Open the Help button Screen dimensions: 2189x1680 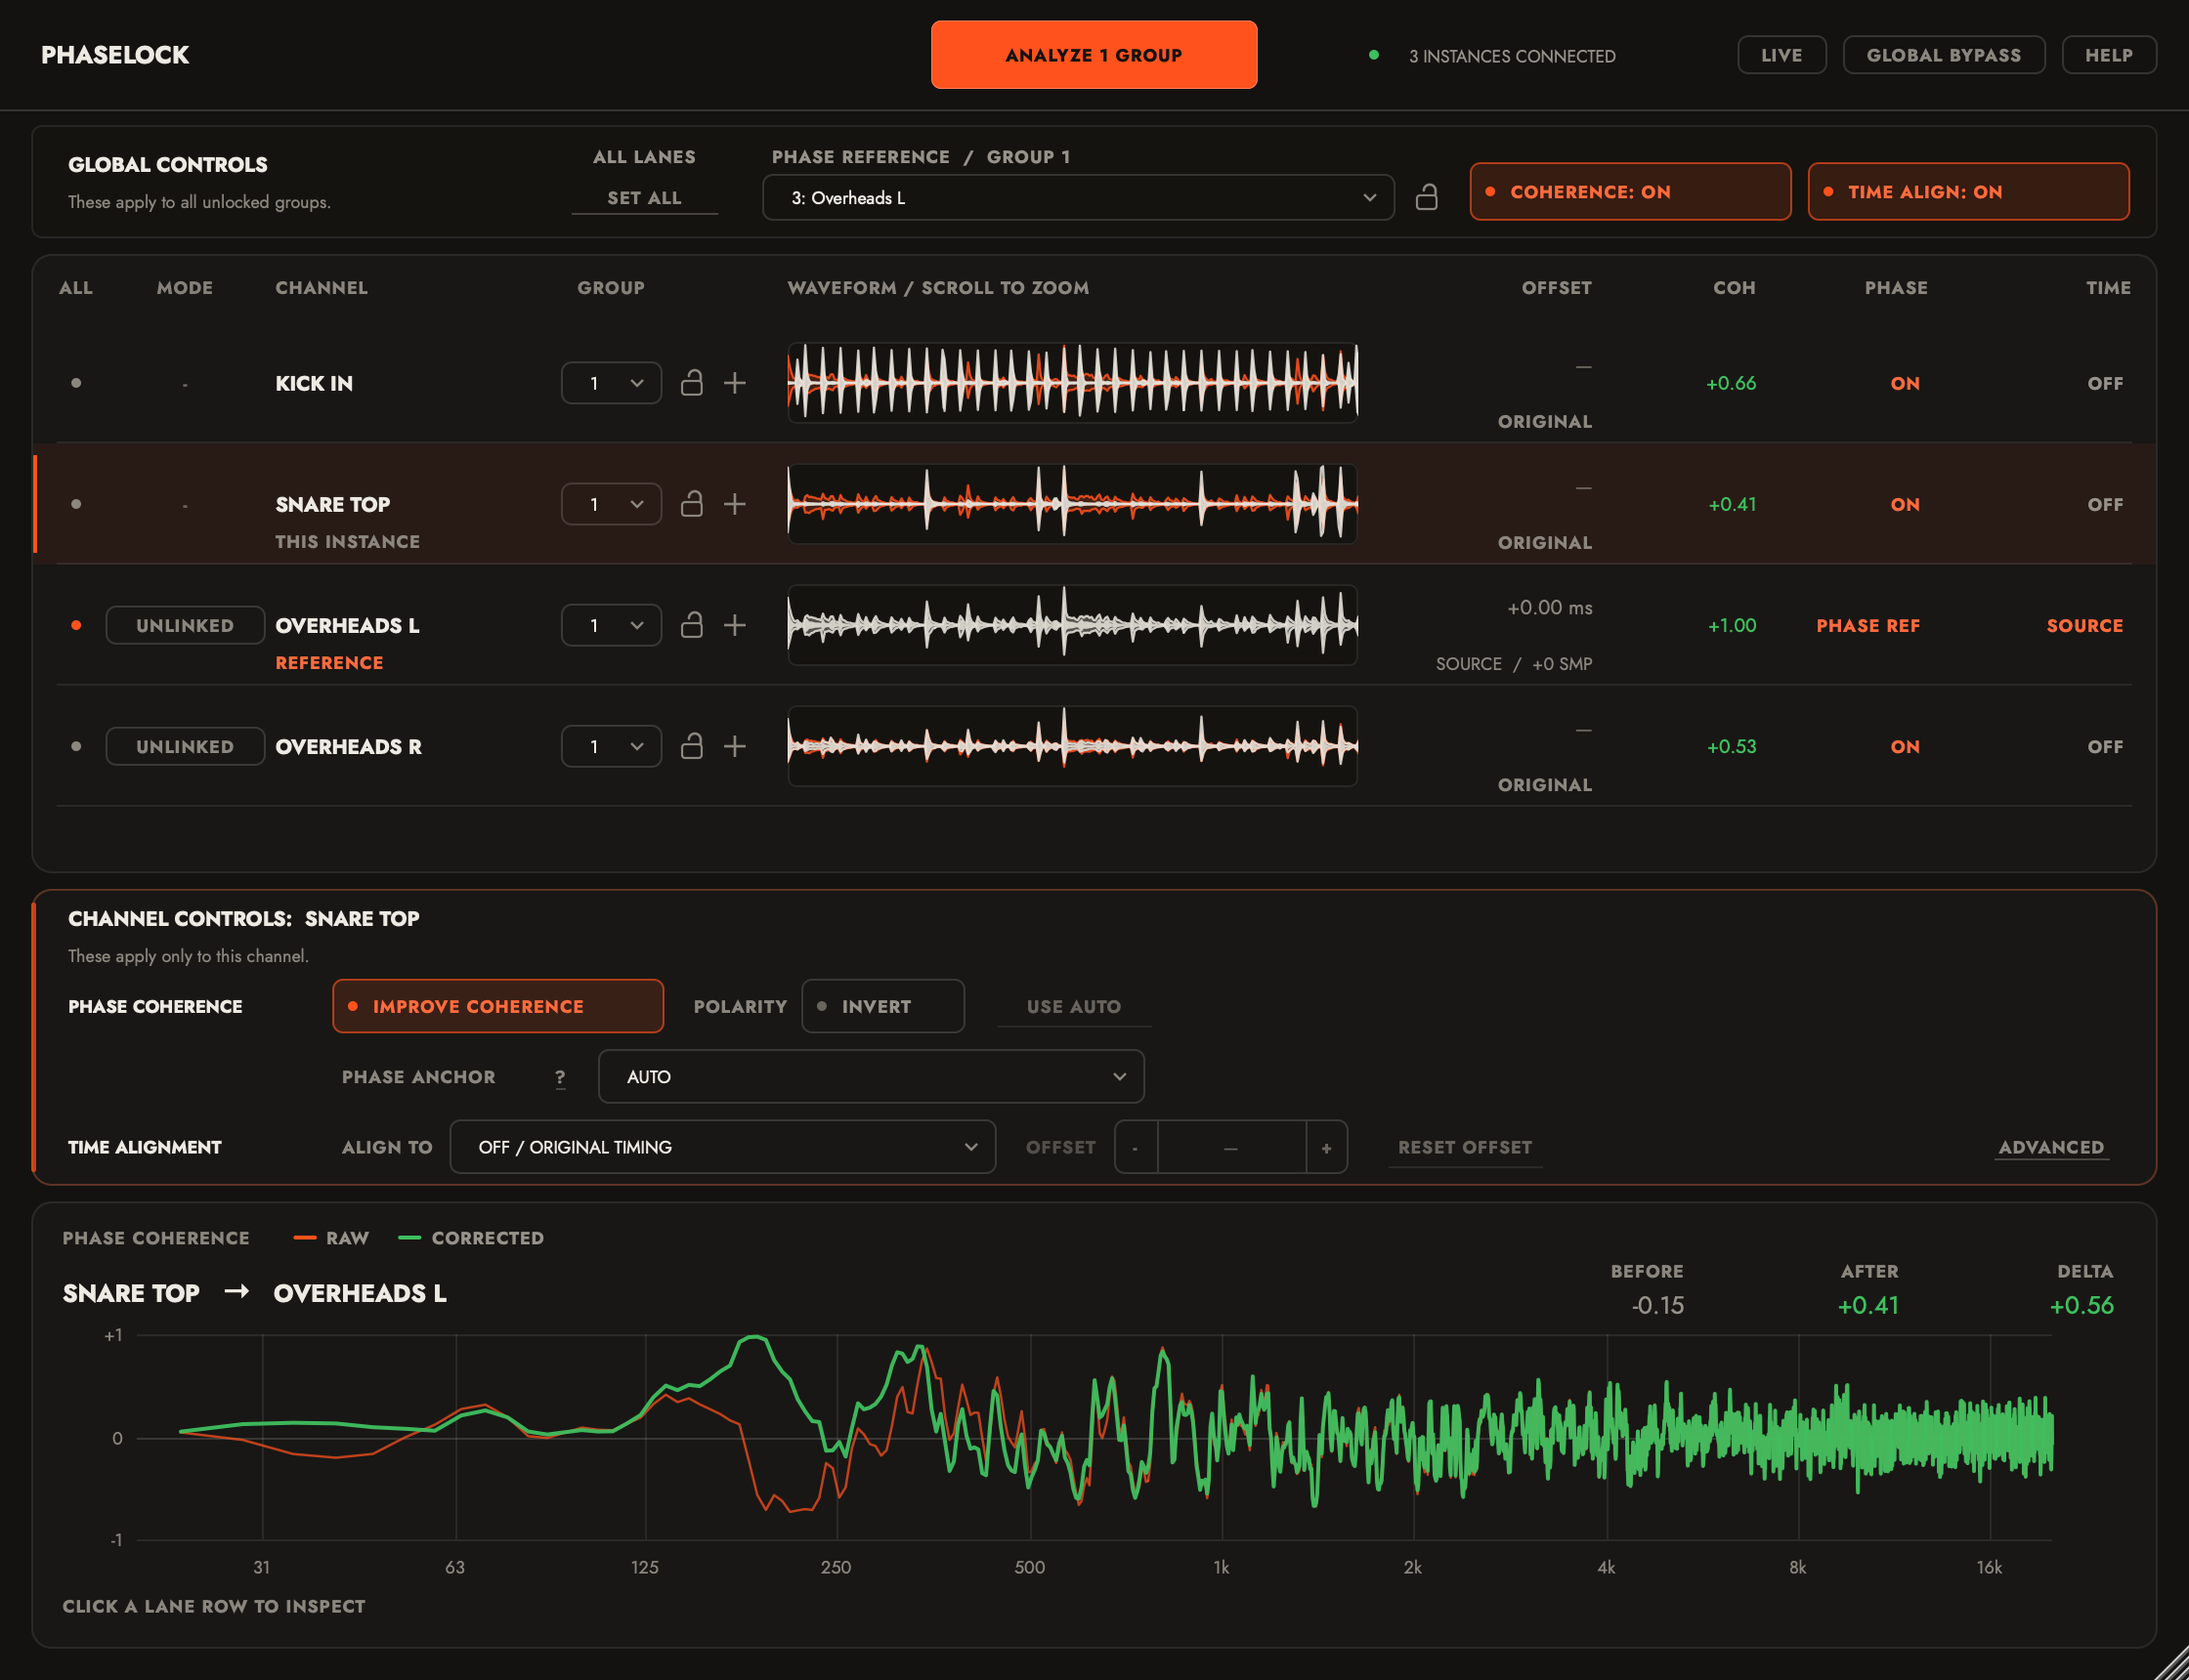[2108, 55]
